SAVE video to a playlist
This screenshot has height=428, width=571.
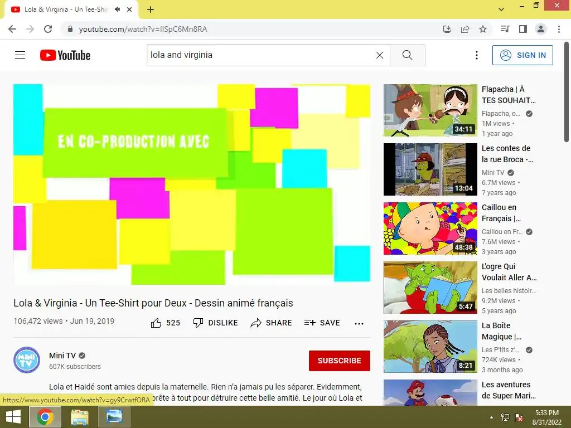(322, 323)
